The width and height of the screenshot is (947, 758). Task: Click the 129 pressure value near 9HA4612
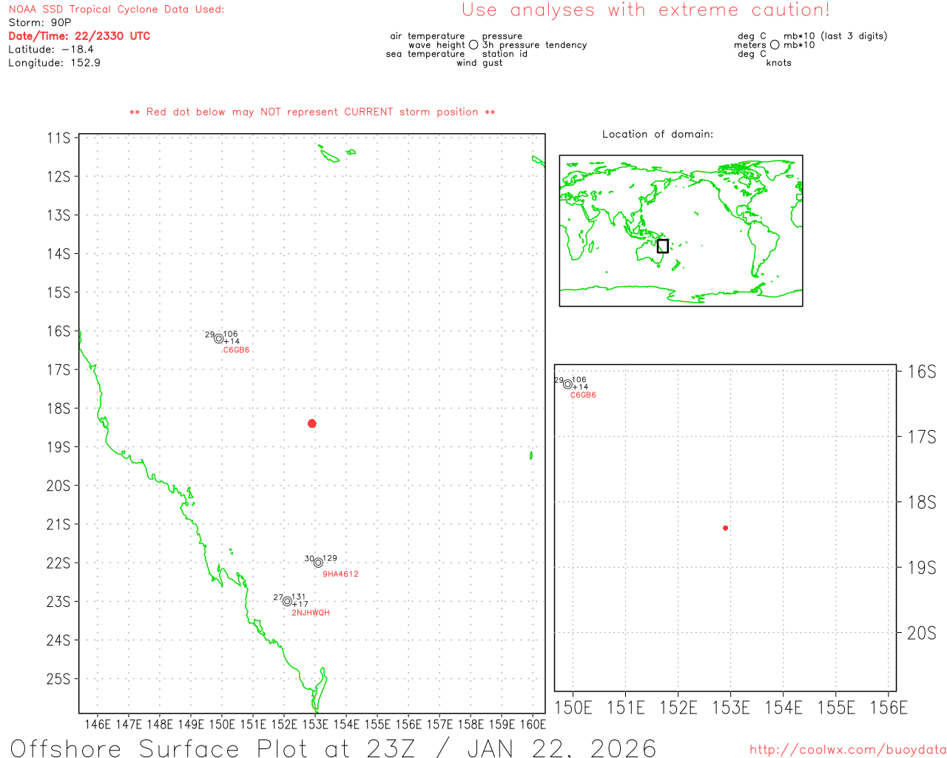(330, 558)
